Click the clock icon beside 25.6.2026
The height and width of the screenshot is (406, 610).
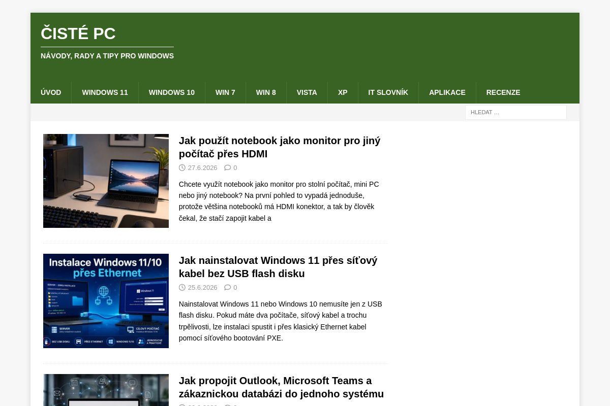point(182,287)
